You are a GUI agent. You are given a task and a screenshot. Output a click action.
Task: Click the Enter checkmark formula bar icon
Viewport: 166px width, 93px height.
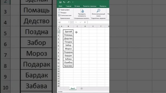click(80, 22)
